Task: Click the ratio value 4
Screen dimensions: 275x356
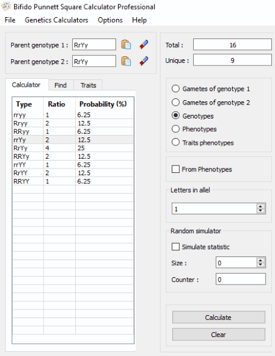Action: pyautogui.click(x=47, y=148)
